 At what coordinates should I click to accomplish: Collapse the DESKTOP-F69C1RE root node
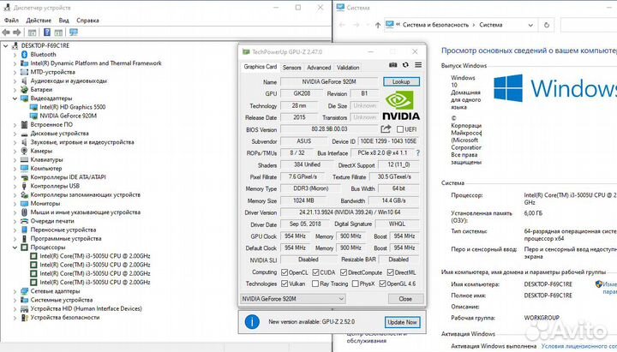coord(5,45)
